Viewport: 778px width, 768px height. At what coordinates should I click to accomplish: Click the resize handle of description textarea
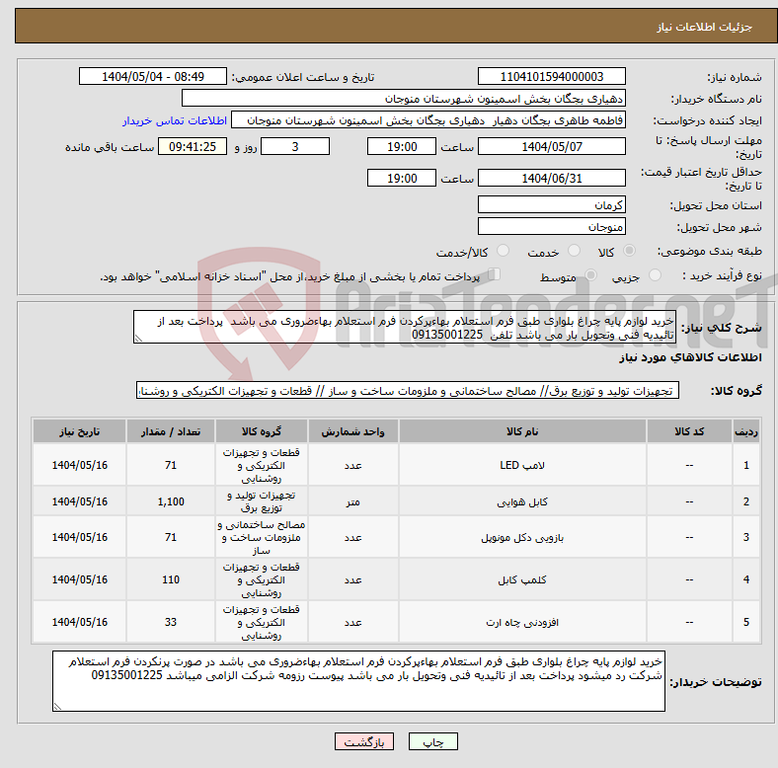(x=138, y=339)
